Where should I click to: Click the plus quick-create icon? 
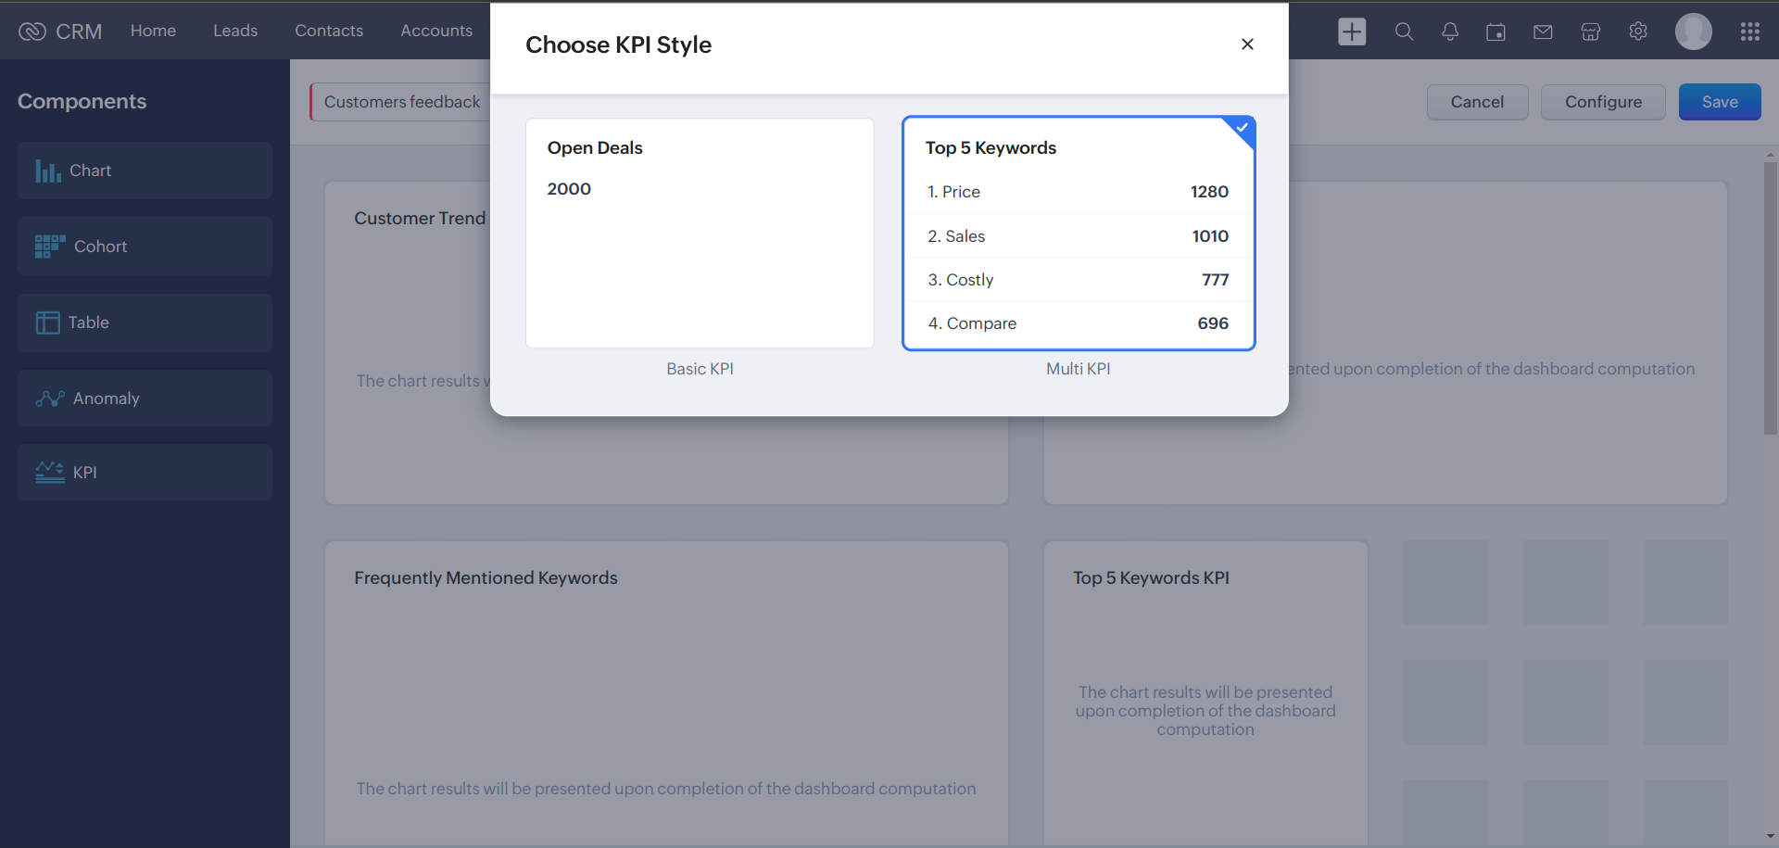click(x=1352, y=32)
